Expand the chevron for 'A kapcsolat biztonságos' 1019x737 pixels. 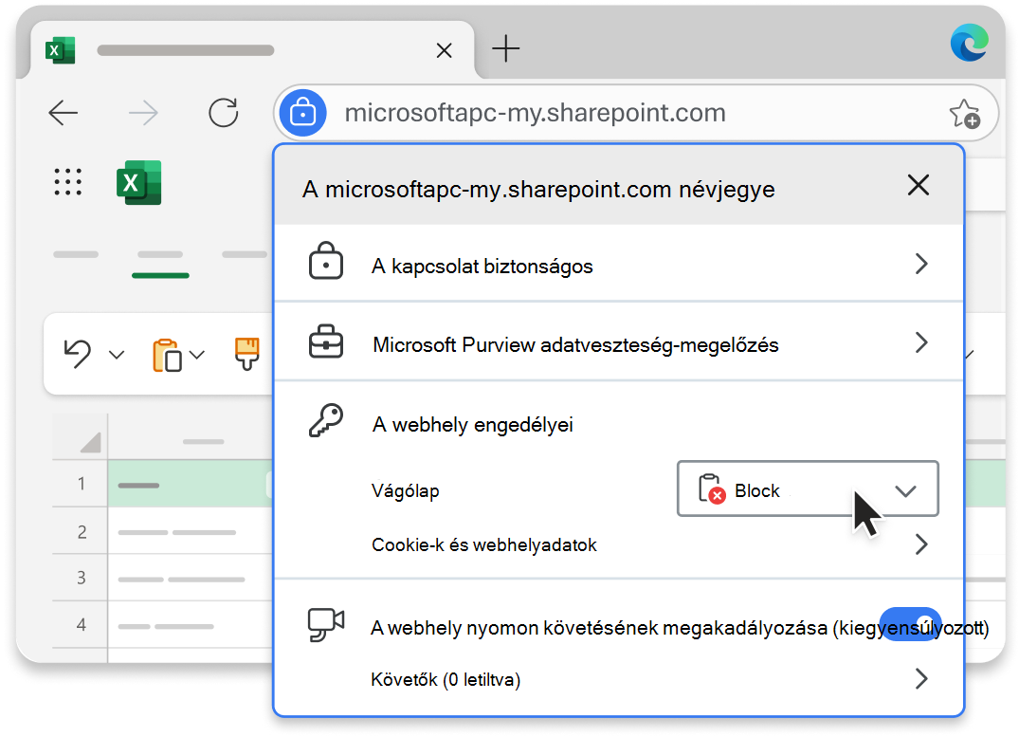click(x=920, y=264)
